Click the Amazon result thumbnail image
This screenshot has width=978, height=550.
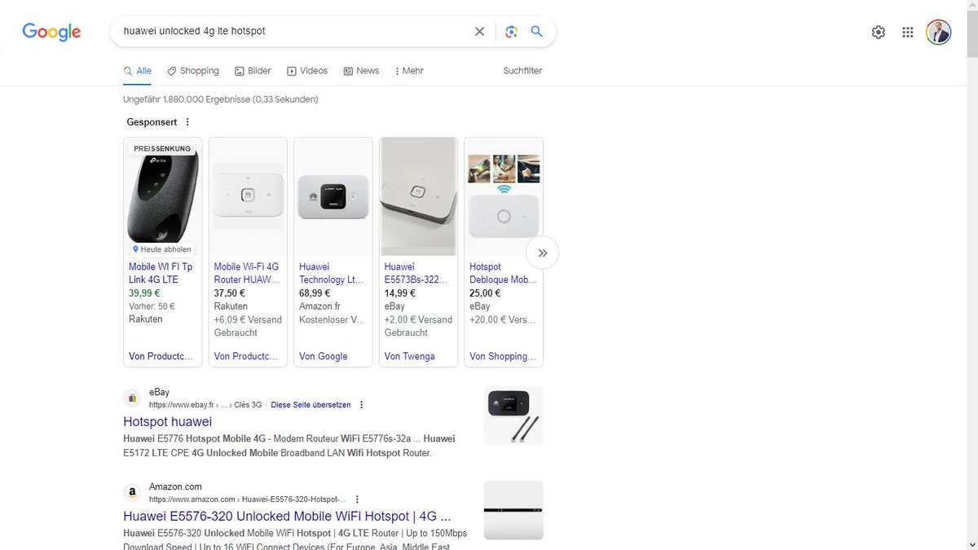513,510
